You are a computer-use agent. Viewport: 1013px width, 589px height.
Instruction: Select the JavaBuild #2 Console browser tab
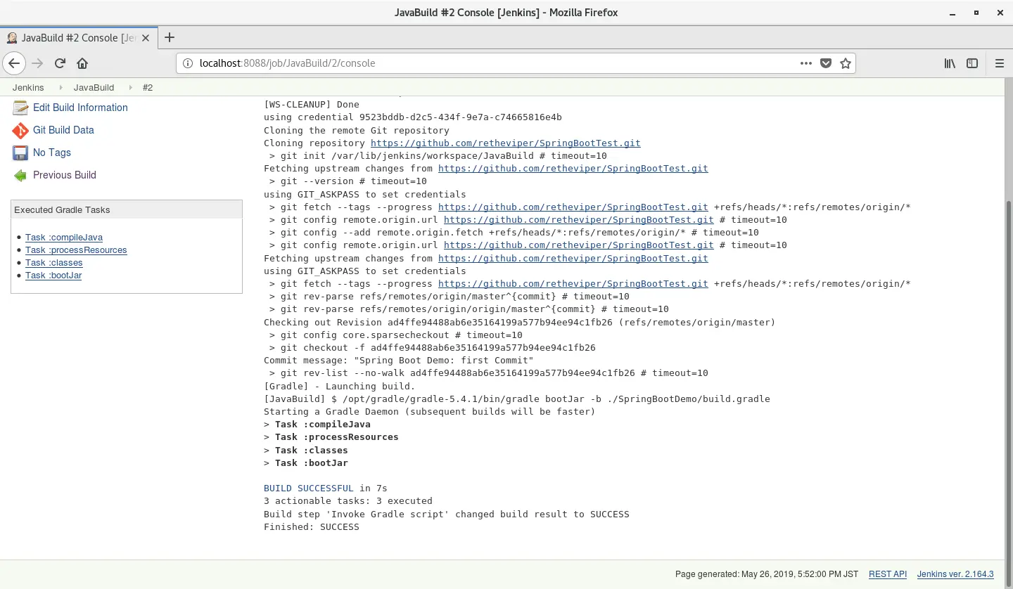[78, 38]
